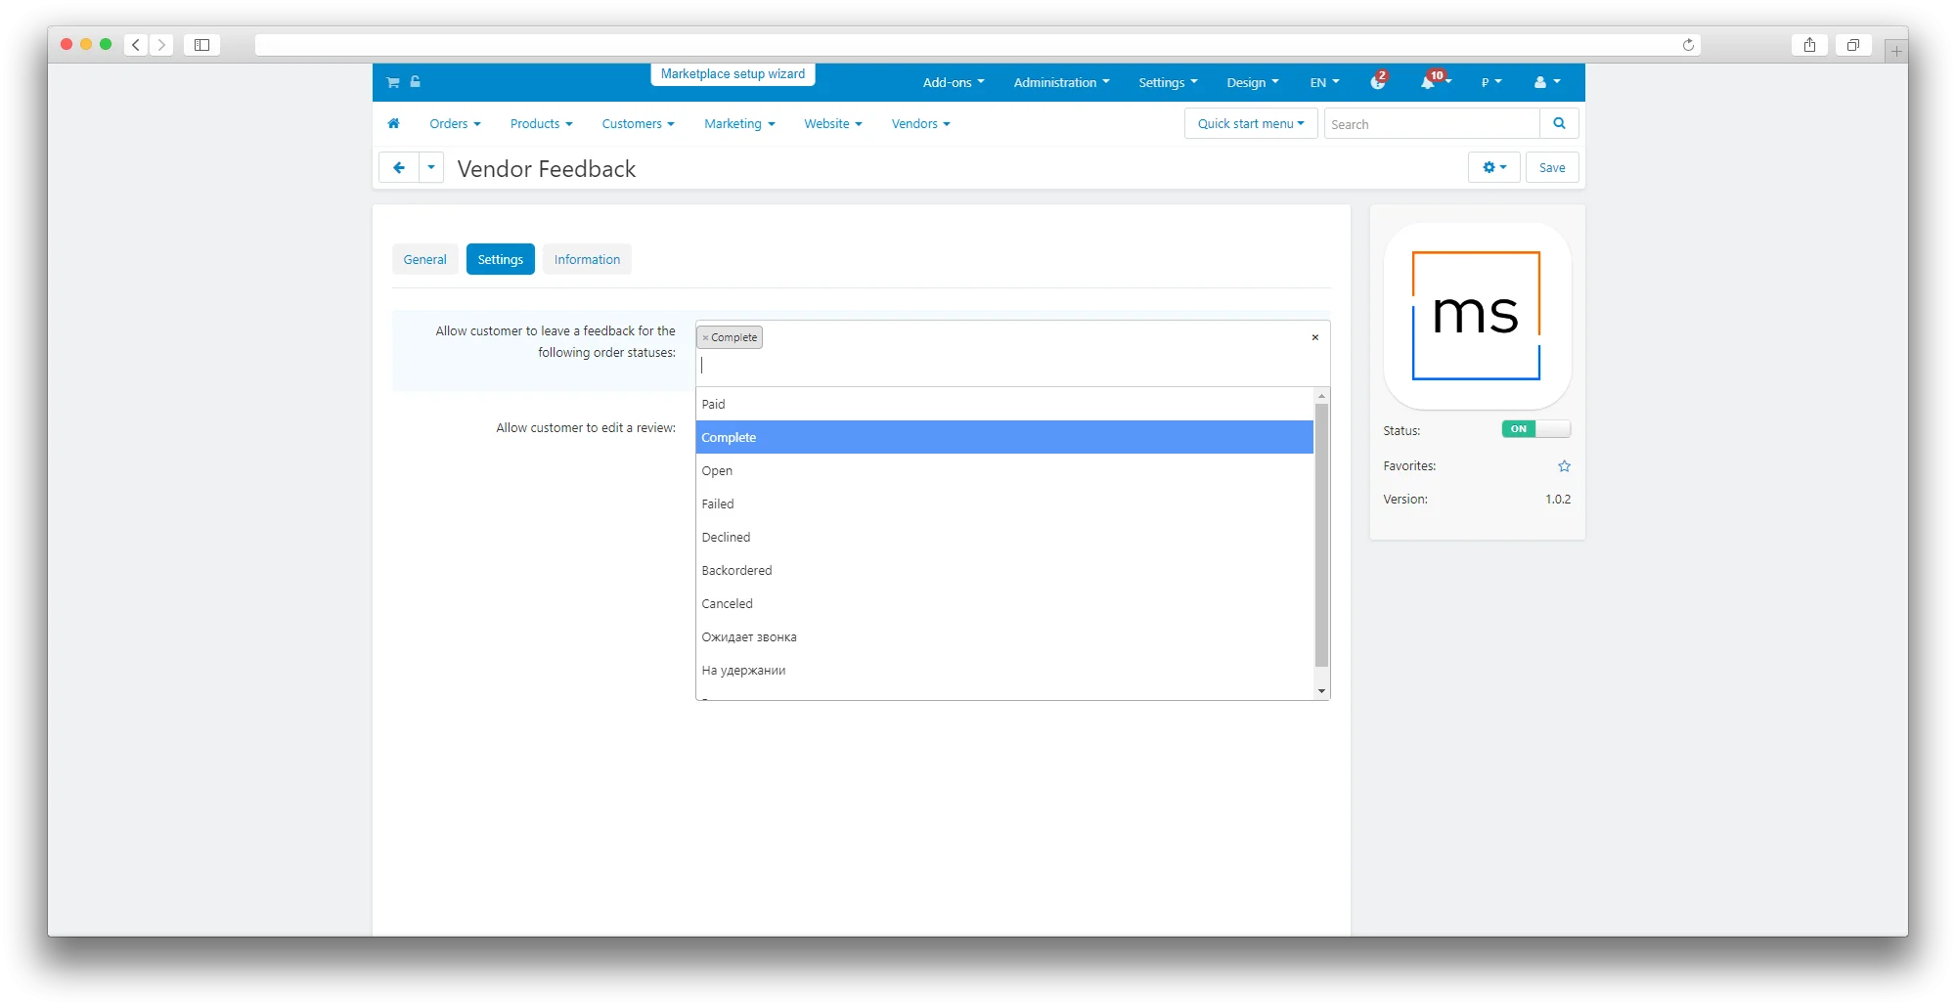The image size is (1956, 1006).
Task: Add add-on to favorites star
Action: click(x=1564, y=466)
